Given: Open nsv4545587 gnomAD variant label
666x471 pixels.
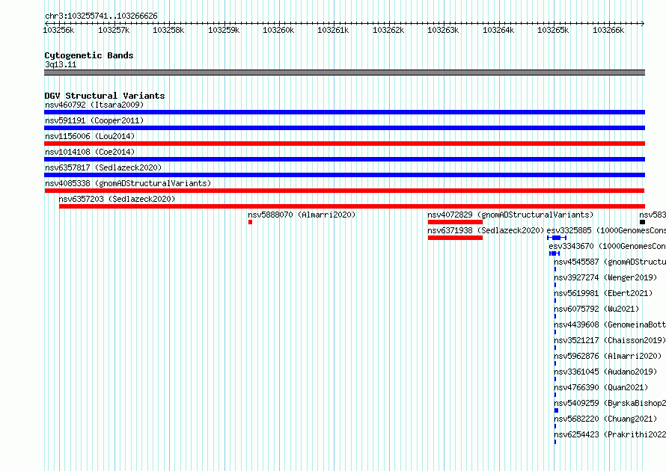Looking at the screenshot, I should [610, 262].
